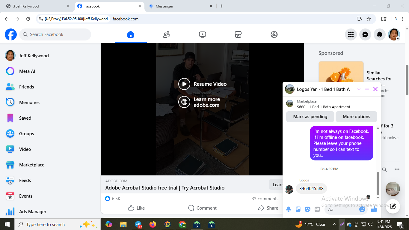
Task: Switch to the 3 Jeff Kellywood tab
Action: coord(37,6)
